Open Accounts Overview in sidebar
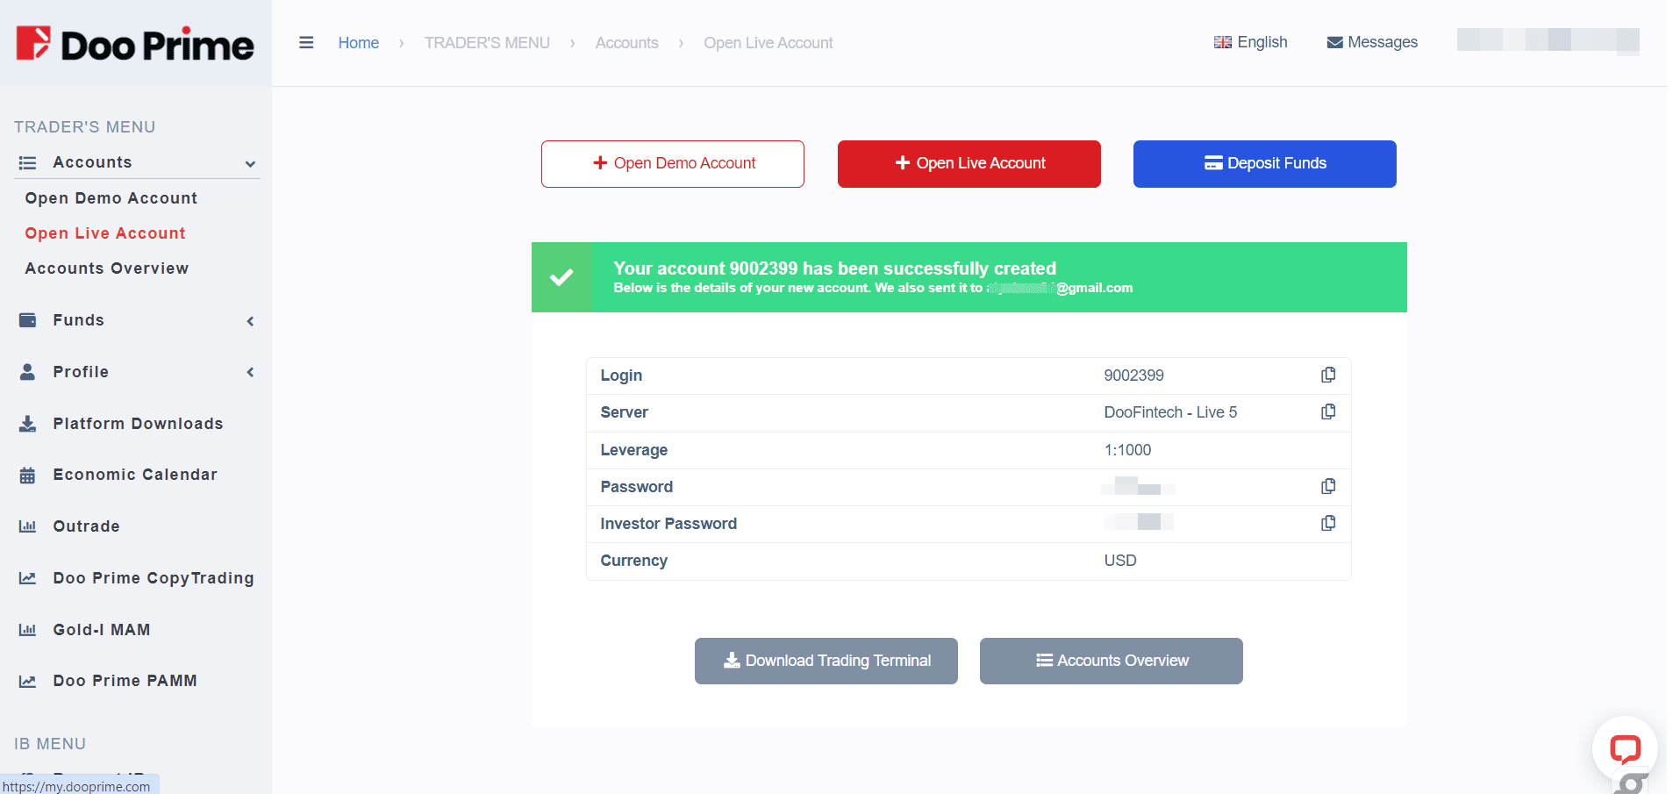This screenshot has height=794, width=1680. pos(107,268)
